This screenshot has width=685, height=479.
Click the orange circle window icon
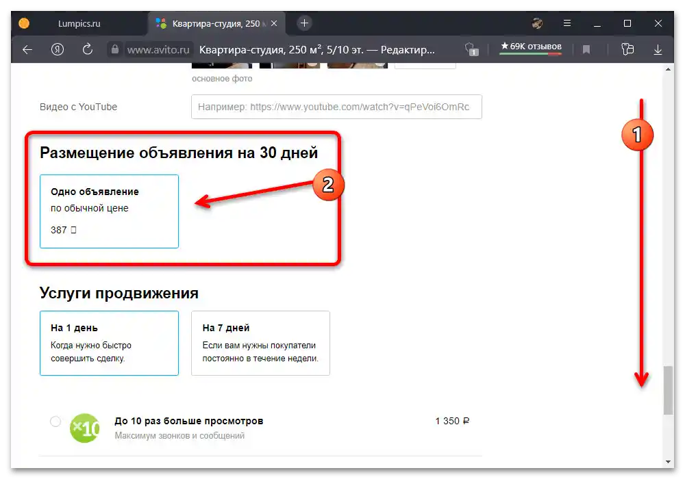tap(24, 23)
